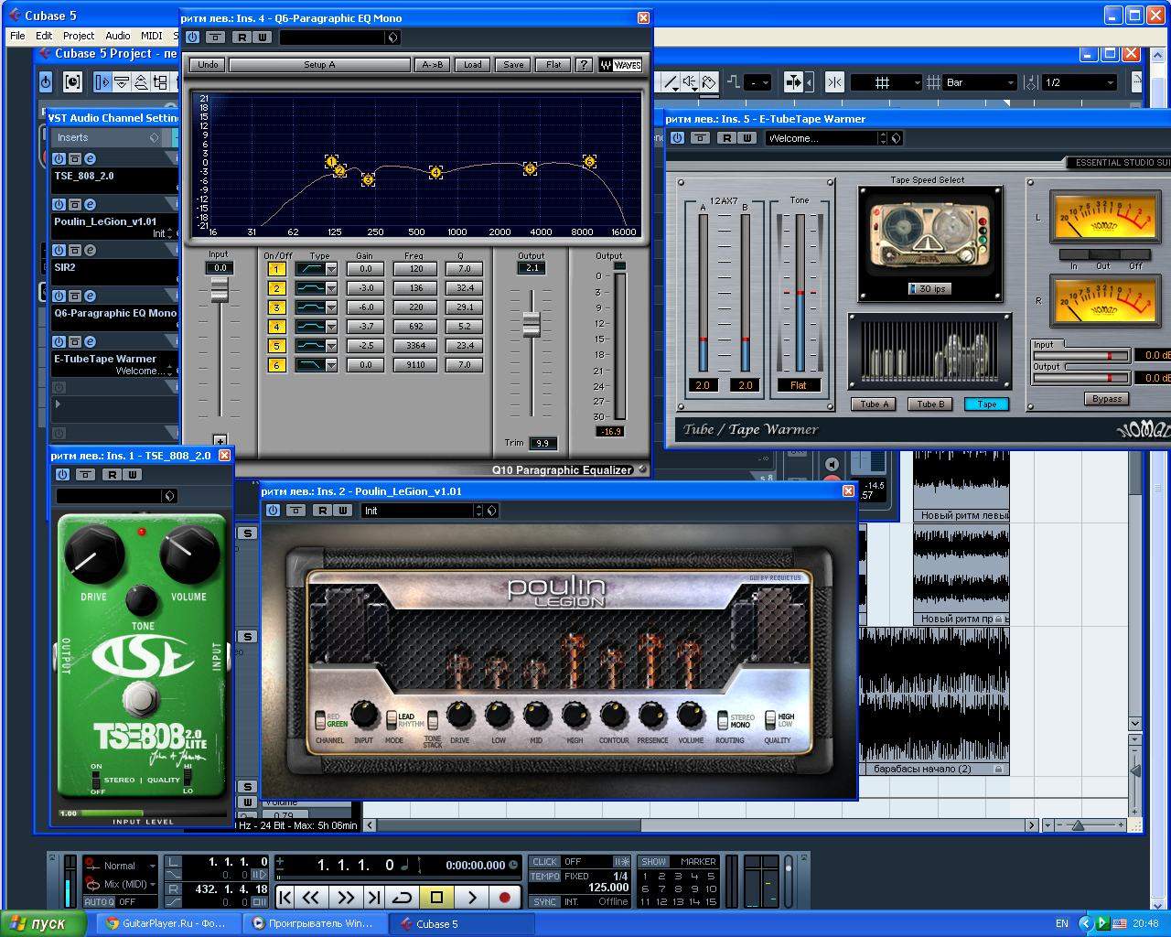Open Windows Start button labeled пуск
This screenshot has width=1171, height=937.
click(x=42, y=923)
